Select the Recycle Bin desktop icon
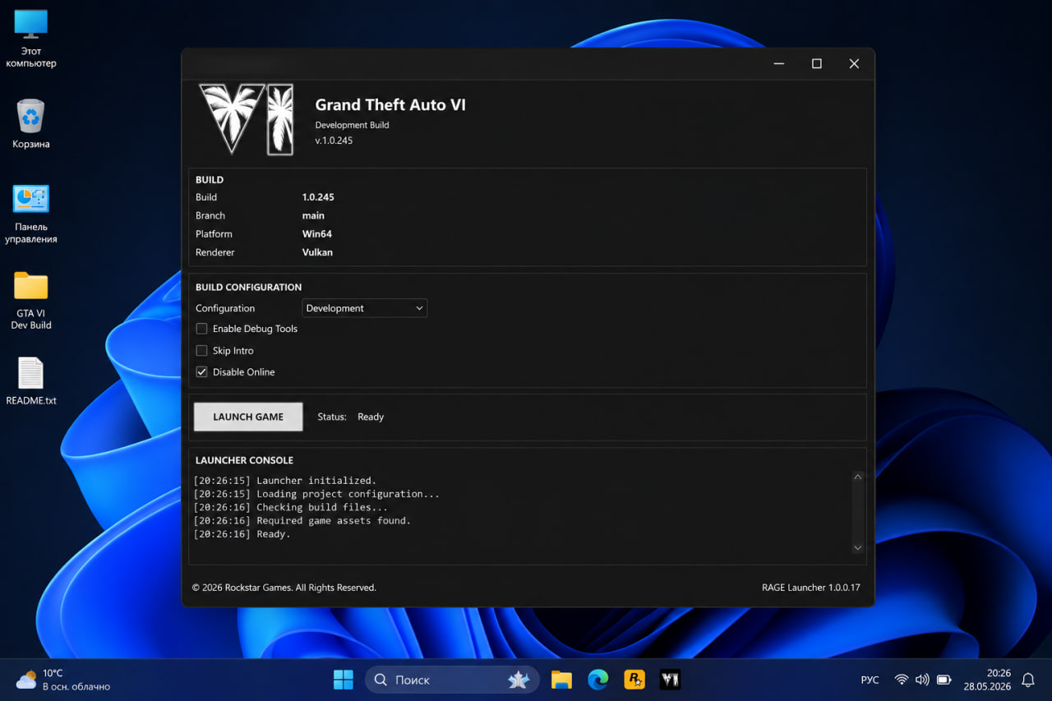This screenshot has height=701, width=1052. tap(31, 124)
